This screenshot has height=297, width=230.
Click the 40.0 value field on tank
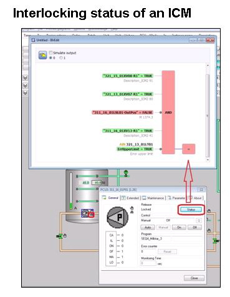tap(97, 183)
